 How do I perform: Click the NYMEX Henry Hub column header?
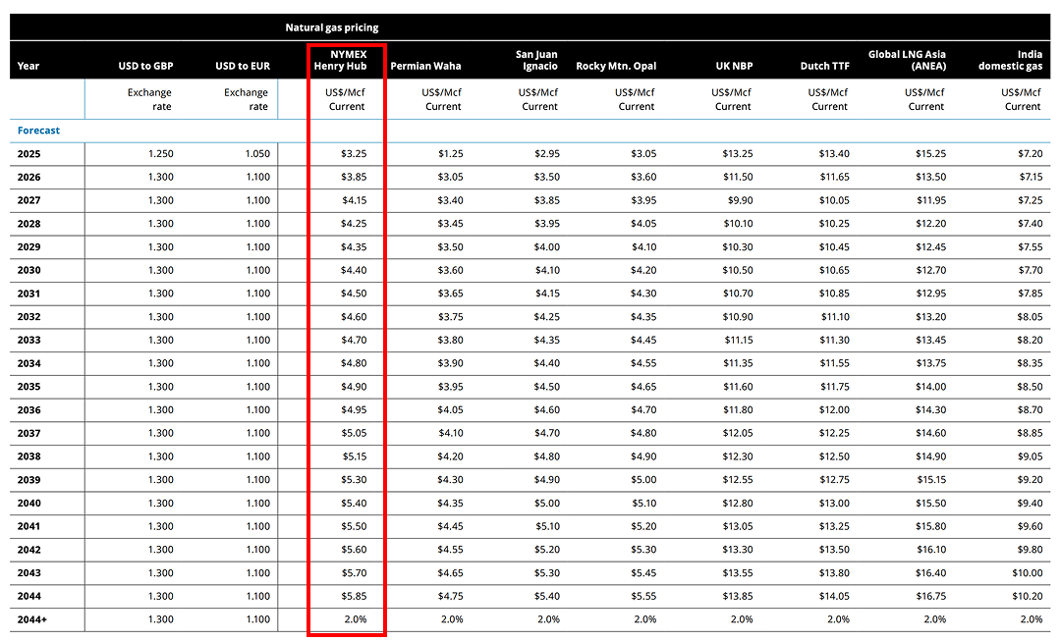(x=340, y=60)
